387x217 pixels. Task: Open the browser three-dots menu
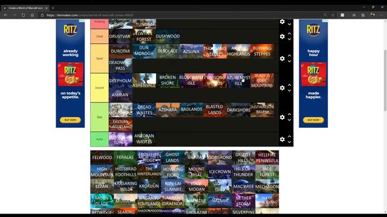pos(382,15)
